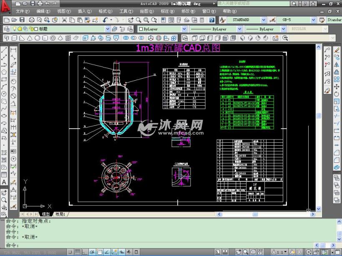Screen dimensions: 342x256
Task: Click the Help question mark icon
Action: click(x=212, y=20)
